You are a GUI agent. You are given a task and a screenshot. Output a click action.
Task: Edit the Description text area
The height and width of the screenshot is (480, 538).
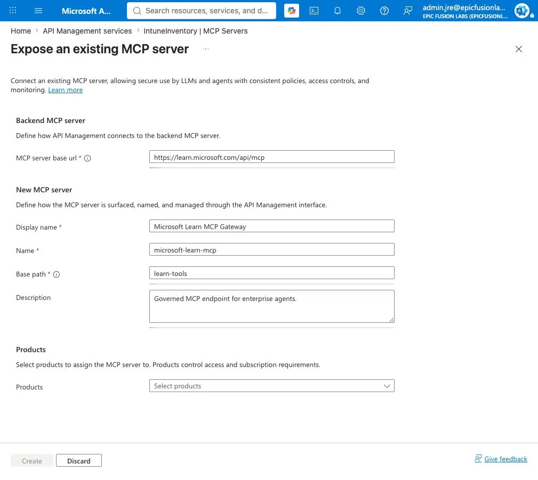tap(272, 306)
